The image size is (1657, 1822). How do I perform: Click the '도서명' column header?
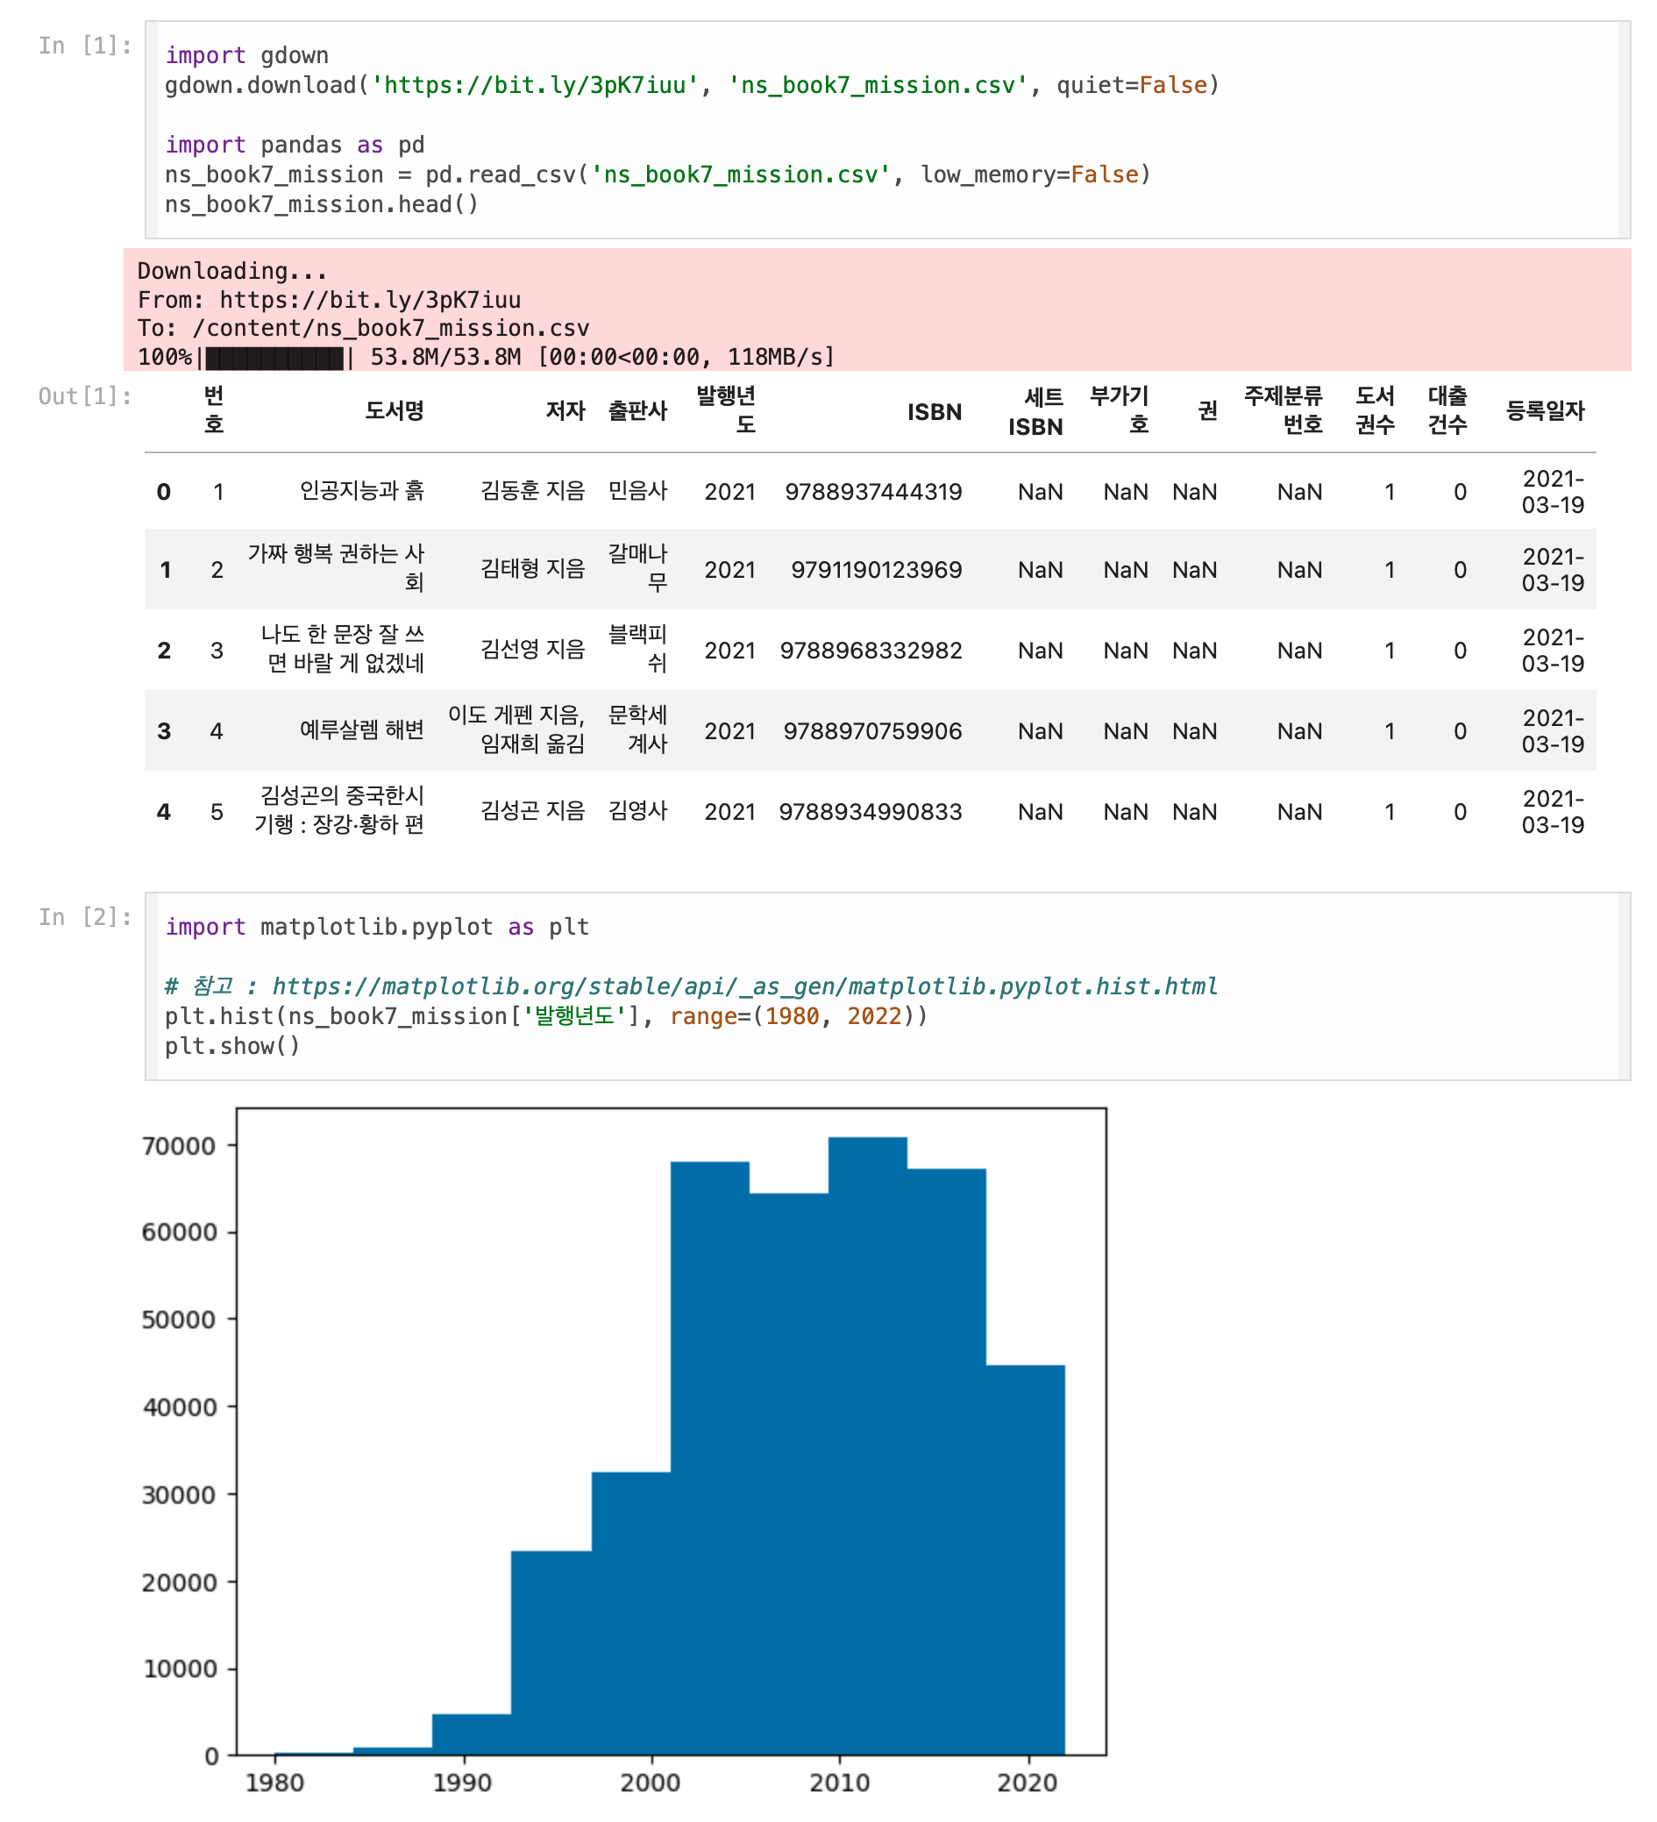click(394, 410)
